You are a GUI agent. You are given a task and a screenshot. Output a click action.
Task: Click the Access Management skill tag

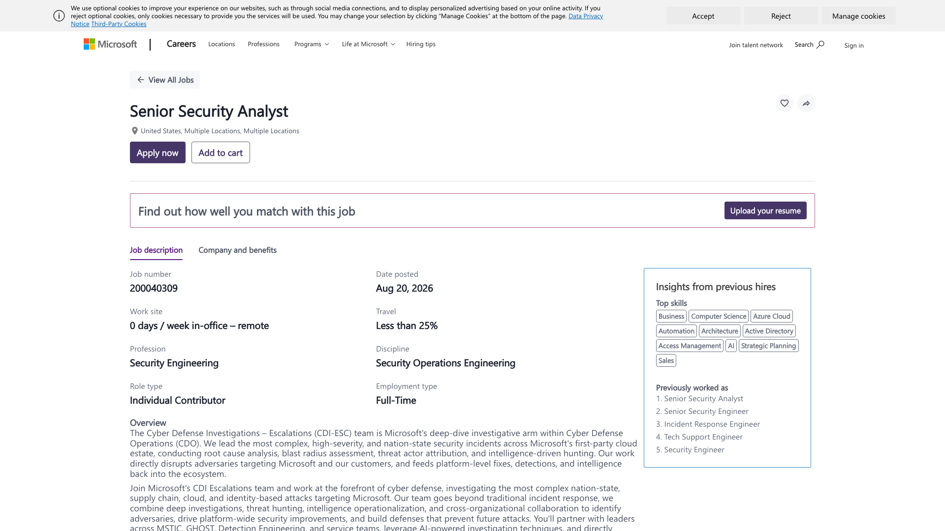click(x=690, y=346)
